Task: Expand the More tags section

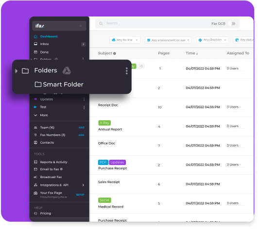Action: tap(41, 115)
